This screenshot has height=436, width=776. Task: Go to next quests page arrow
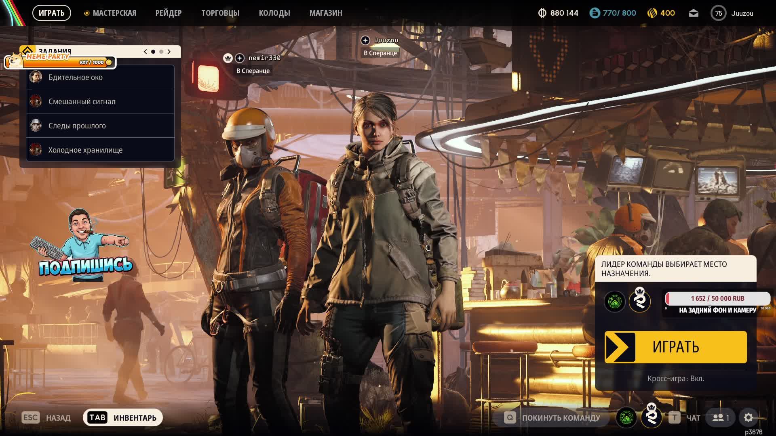tap(169, 52)
